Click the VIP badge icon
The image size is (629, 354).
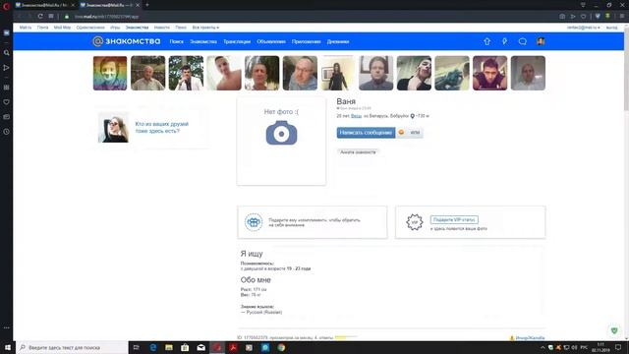point(415,222)
